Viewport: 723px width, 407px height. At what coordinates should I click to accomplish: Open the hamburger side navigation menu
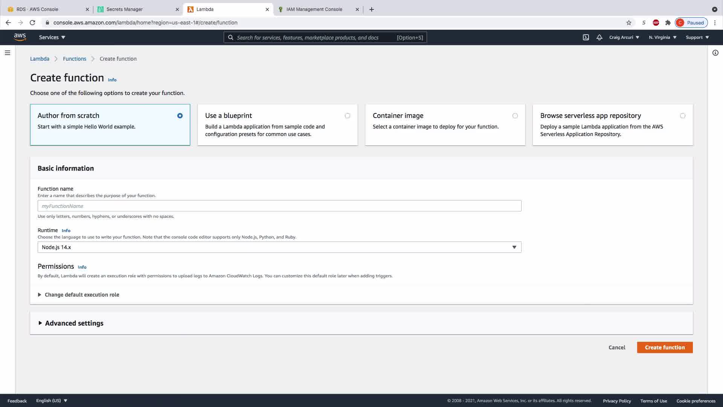tap(8, 53)
